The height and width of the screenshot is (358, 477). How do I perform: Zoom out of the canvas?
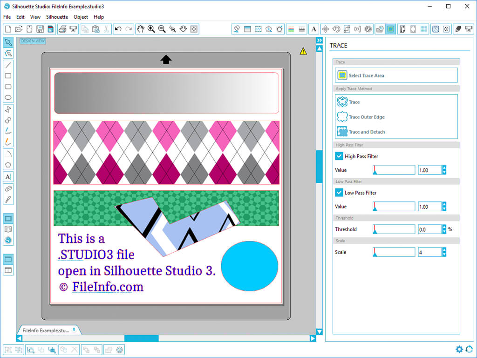162,29
